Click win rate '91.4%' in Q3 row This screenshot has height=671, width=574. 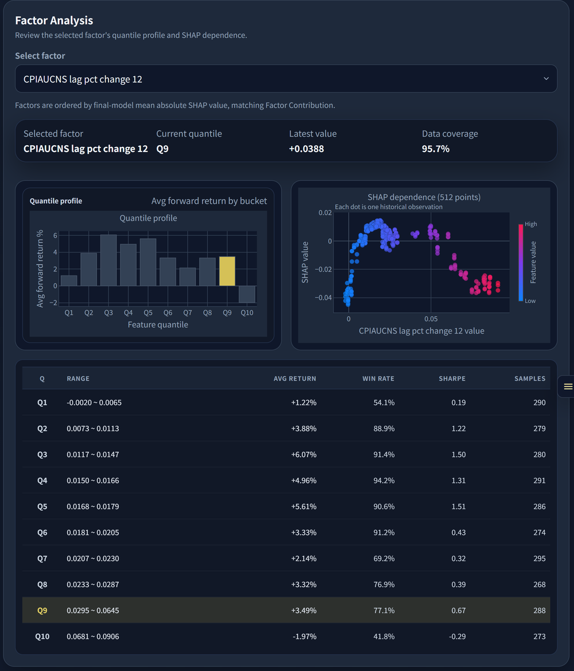(384, 455)
